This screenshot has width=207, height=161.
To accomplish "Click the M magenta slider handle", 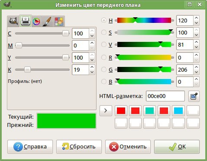I will (x=19, y=45).
